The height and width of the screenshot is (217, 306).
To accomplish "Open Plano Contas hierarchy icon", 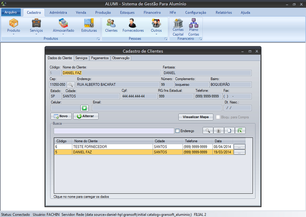I will point(194,23).
